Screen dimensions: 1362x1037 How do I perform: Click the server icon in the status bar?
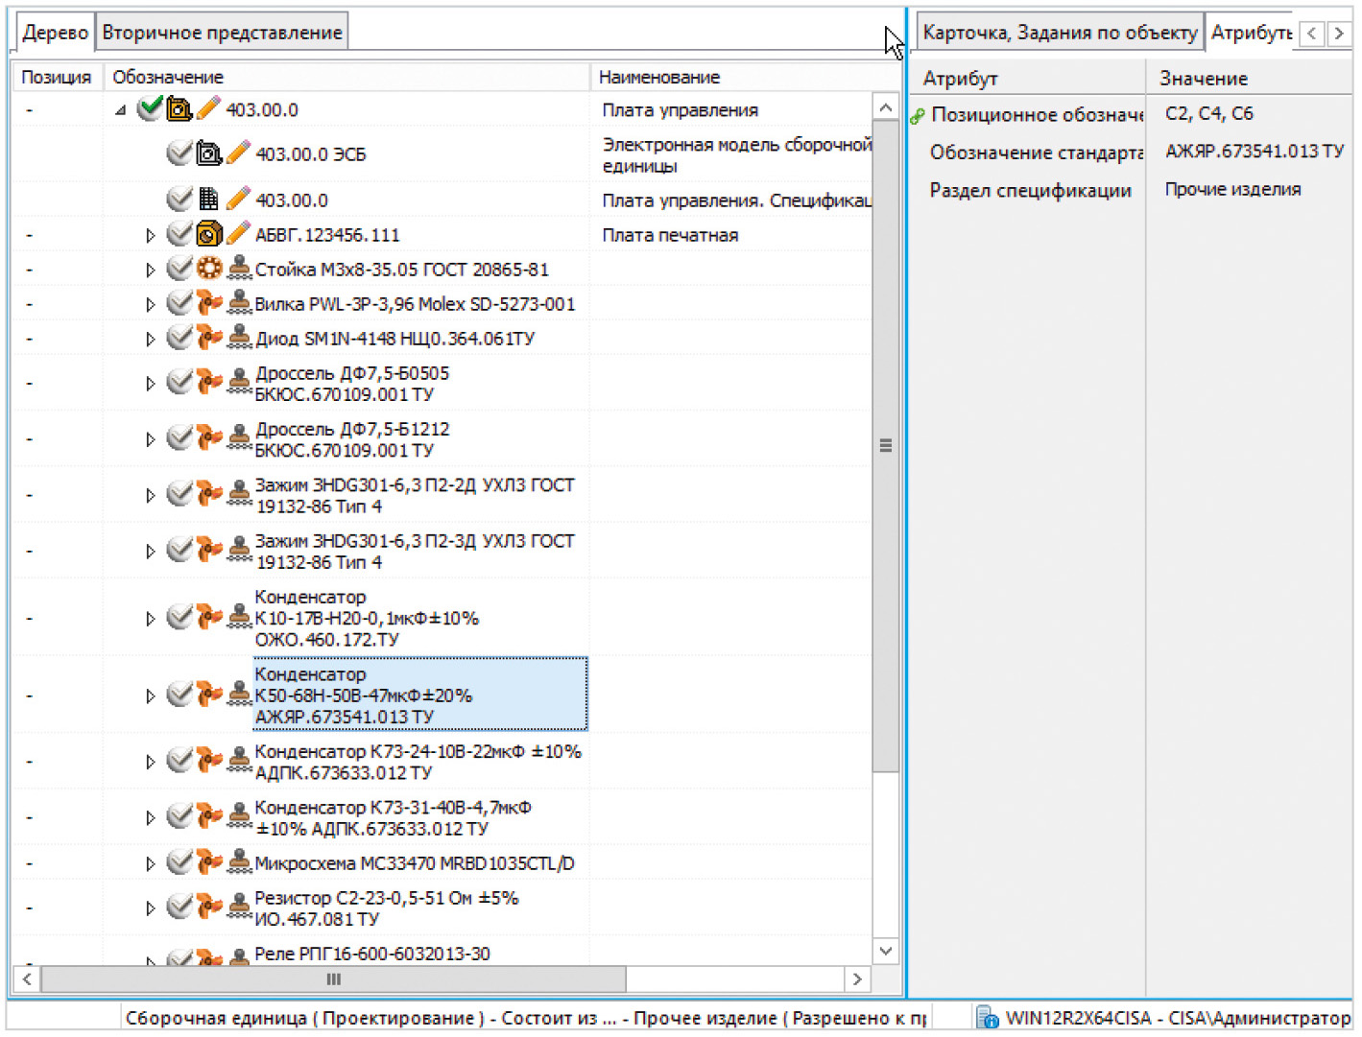click(986, 1017)
